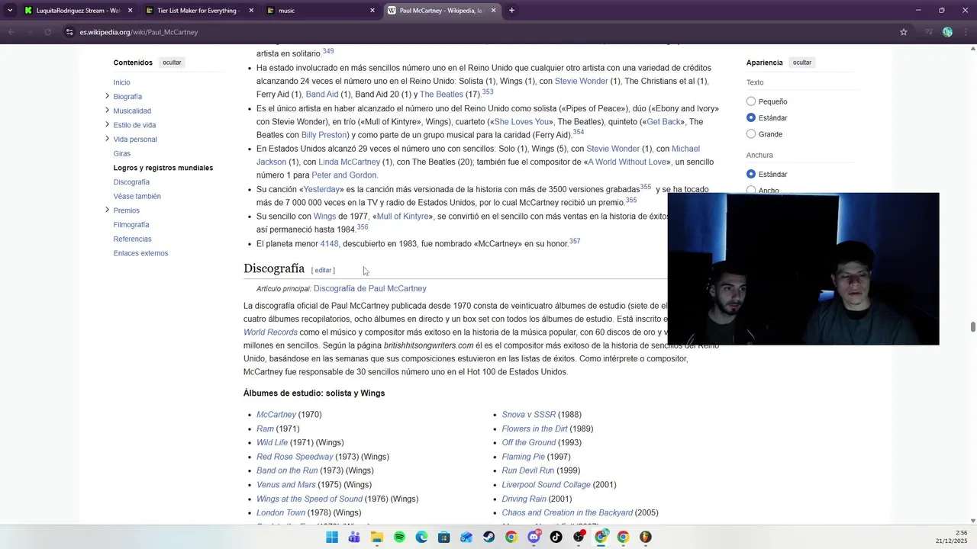Open the Billy Preston link
The height and width of the screenshot is (549, 977).
(x=324, y=135)
